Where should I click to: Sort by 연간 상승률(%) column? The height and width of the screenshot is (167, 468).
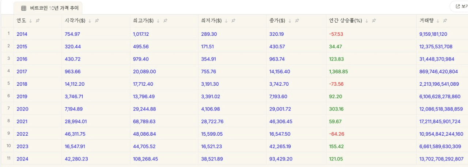[x=366, y=21]
